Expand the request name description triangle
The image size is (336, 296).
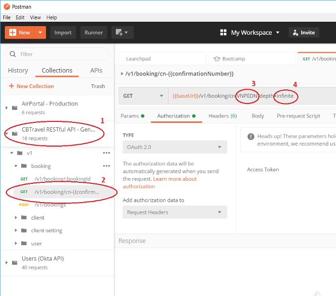click(122, 74)
